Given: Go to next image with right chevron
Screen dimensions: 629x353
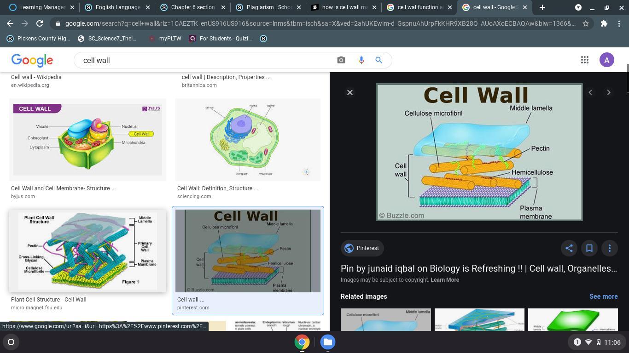Looking at the screenshot, I should [x=608, y=92].
